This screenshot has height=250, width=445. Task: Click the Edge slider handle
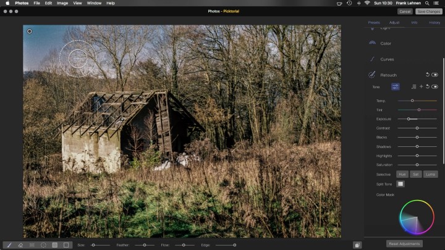[235, 245]
